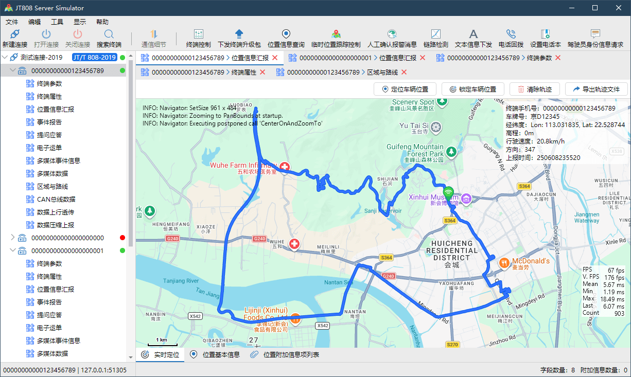Click the 设置电话本 toolbar icon

[546, 34]
